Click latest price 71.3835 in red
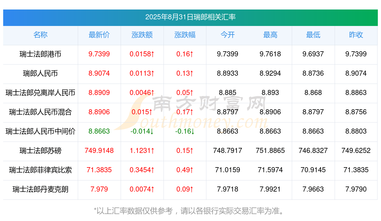This screenshot has height=221, width=381. [99, 170]
